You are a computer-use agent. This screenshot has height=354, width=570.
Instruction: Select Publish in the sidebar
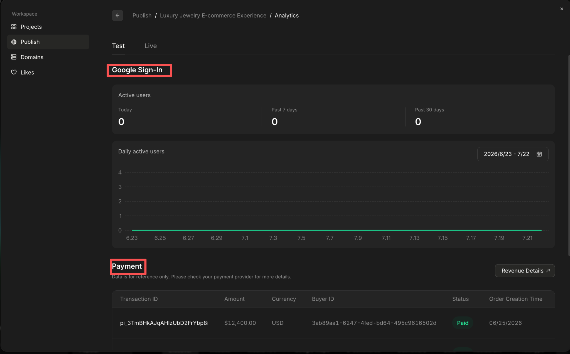(x=48, y=42)
